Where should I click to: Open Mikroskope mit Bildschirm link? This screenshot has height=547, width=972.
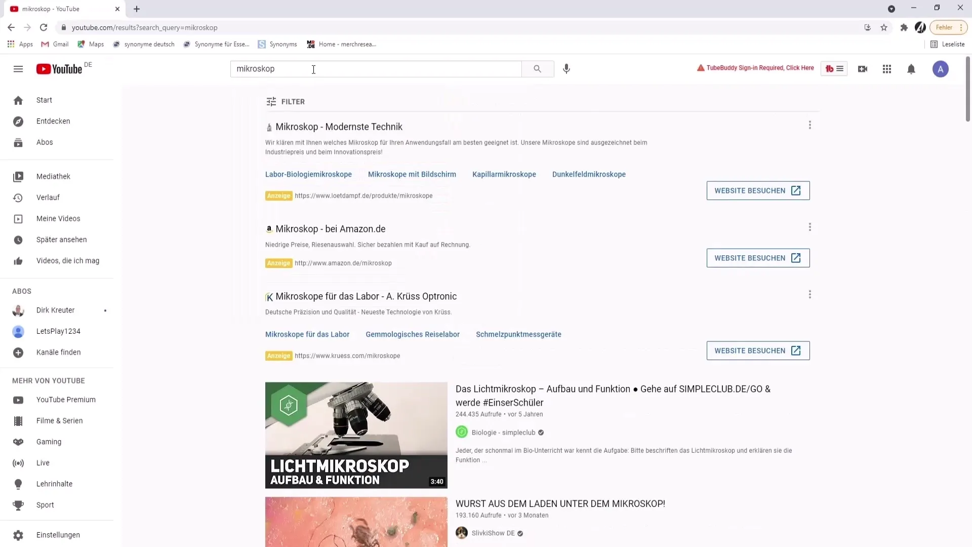pos(412,174)
